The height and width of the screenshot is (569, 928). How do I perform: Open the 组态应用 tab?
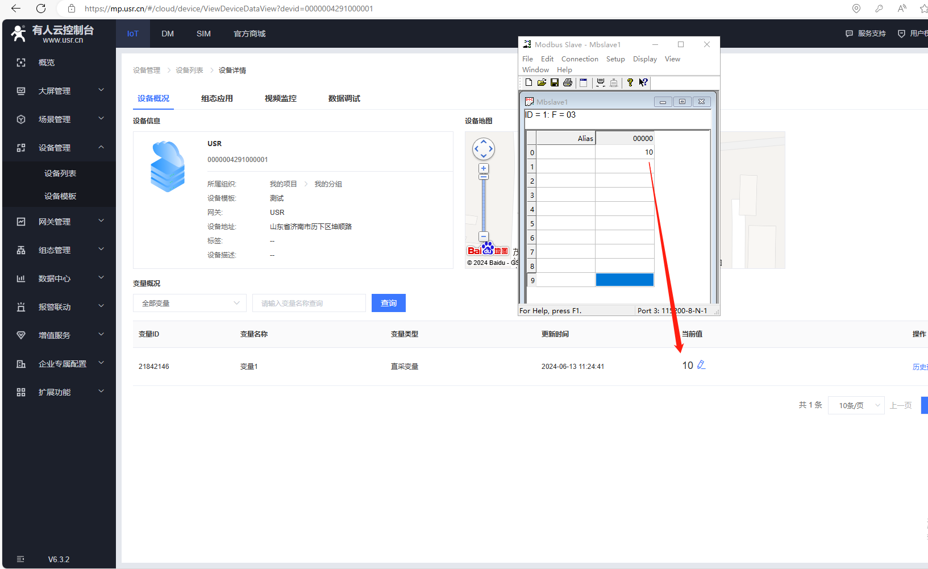217,98
